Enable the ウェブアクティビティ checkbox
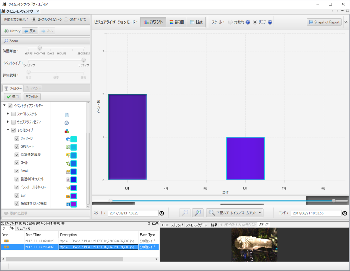 [13, 122]
